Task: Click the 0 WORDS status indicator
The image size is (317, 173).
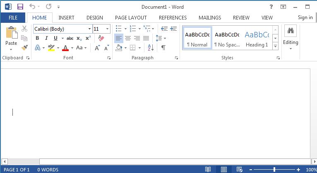Action: [48, 170]
